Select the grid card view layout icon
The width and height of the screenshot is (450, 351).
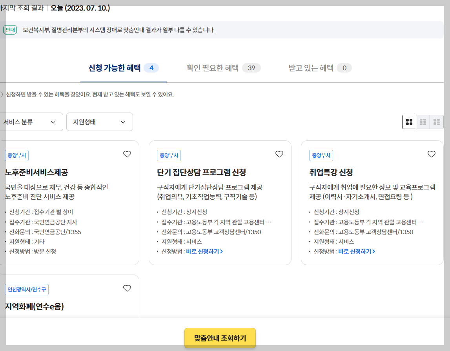click(x=409, y=122)
